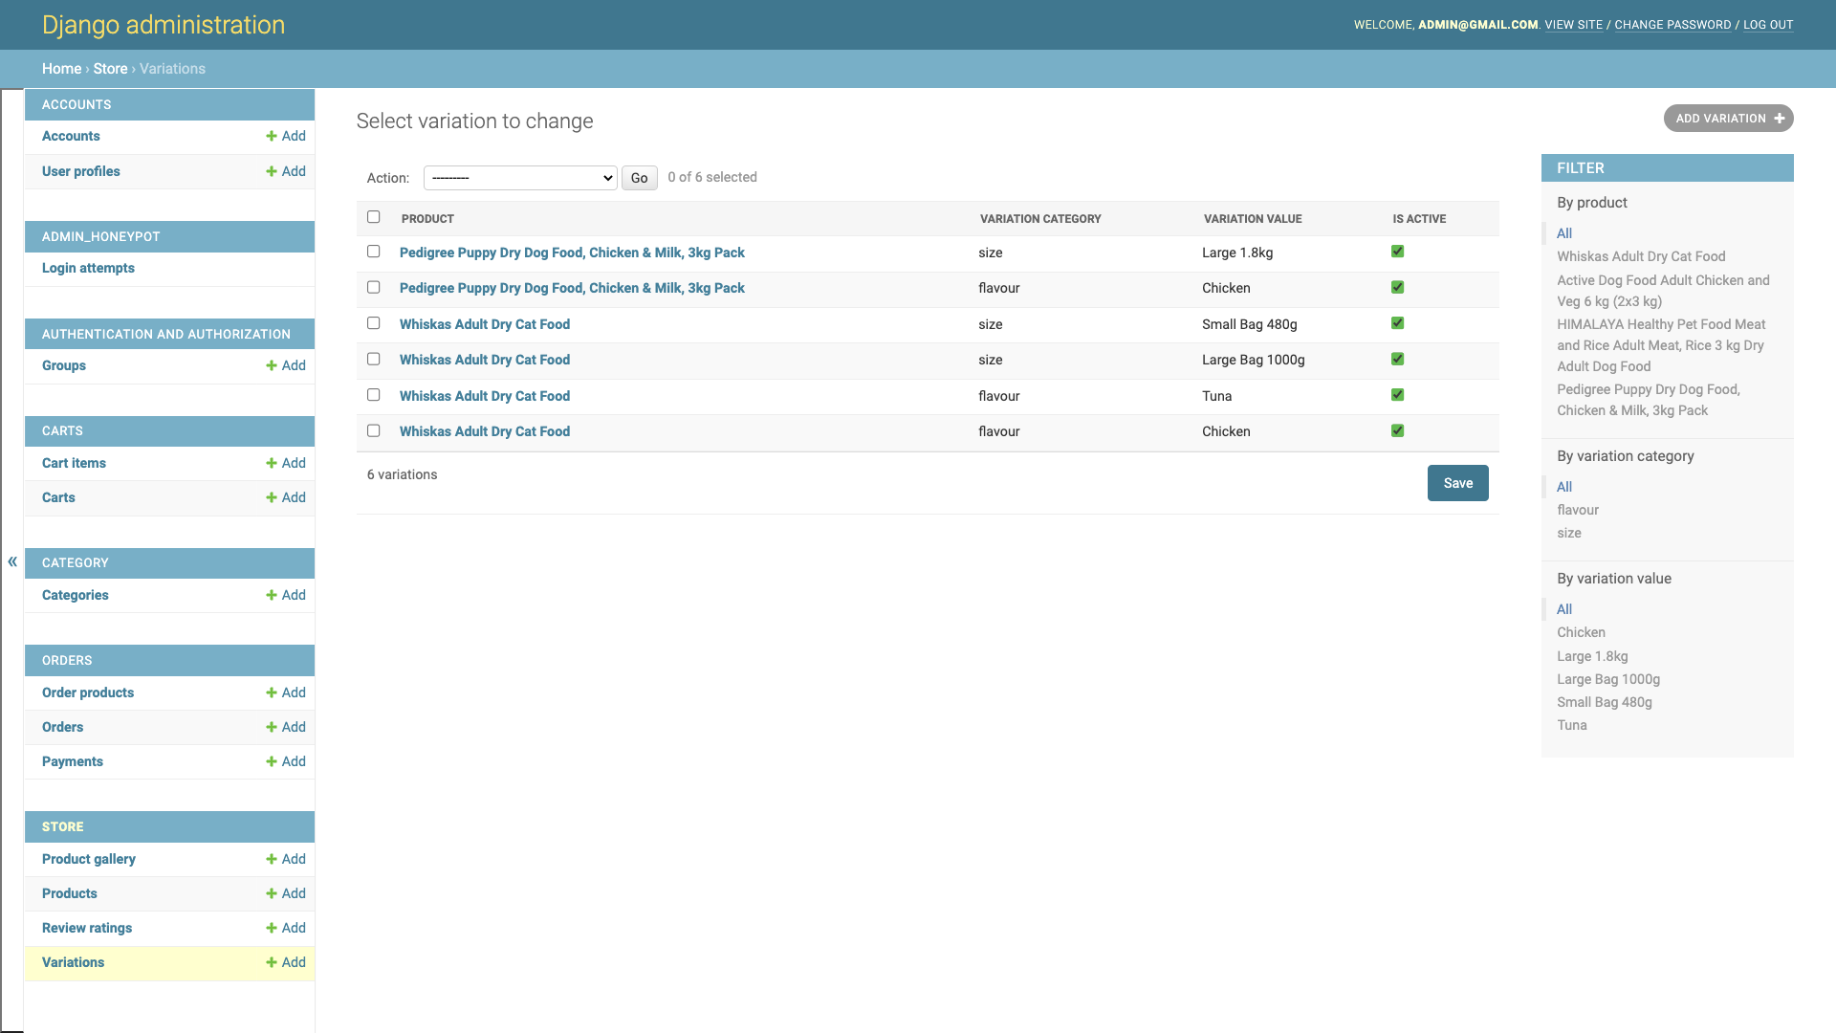Image resolution: width=1836 pixels, height=1033 pixels.
Task: Filter by variation value Large Bag 1000g
Action: pyautogui.click(x=1608, y=680)
